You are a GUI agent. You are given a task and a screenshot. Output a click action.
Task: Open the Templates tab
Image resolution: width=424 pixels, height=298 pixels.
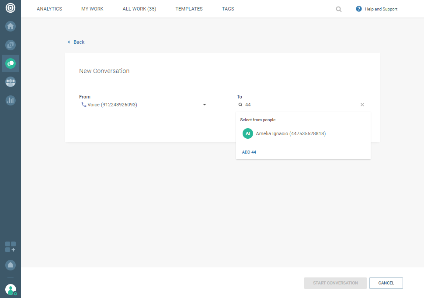click(x=189, y=9)
